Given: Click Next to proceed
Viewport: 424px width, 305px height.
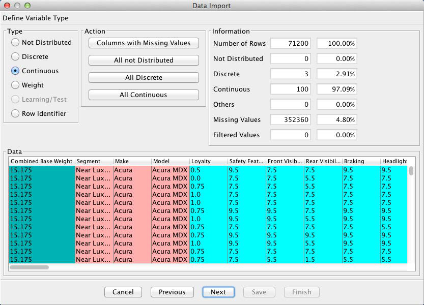Looking at the screenshot, I should [218, 292].
